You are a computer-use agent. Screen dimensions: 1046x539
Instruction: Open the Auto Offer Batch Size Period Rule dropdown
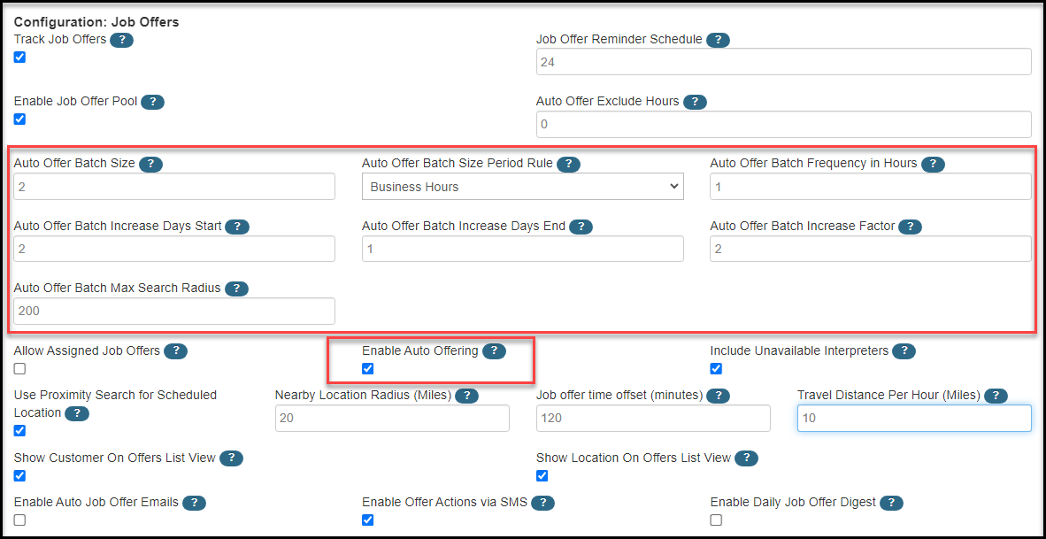click(522, 186)
